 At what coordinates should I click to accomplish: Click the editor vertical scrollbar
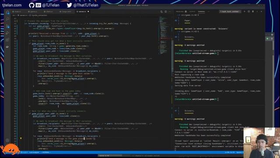point(172,56)
